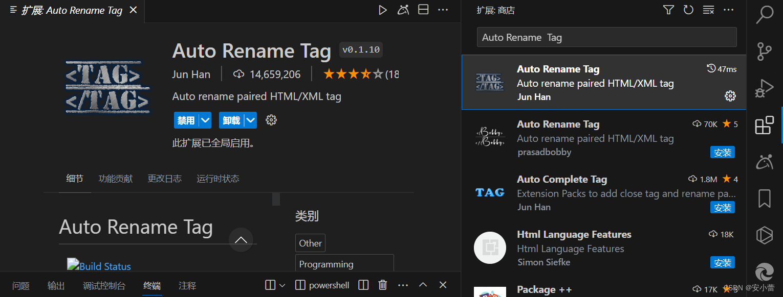Select Auto Rename Tag by Jun Han in list

pos(604,82)
